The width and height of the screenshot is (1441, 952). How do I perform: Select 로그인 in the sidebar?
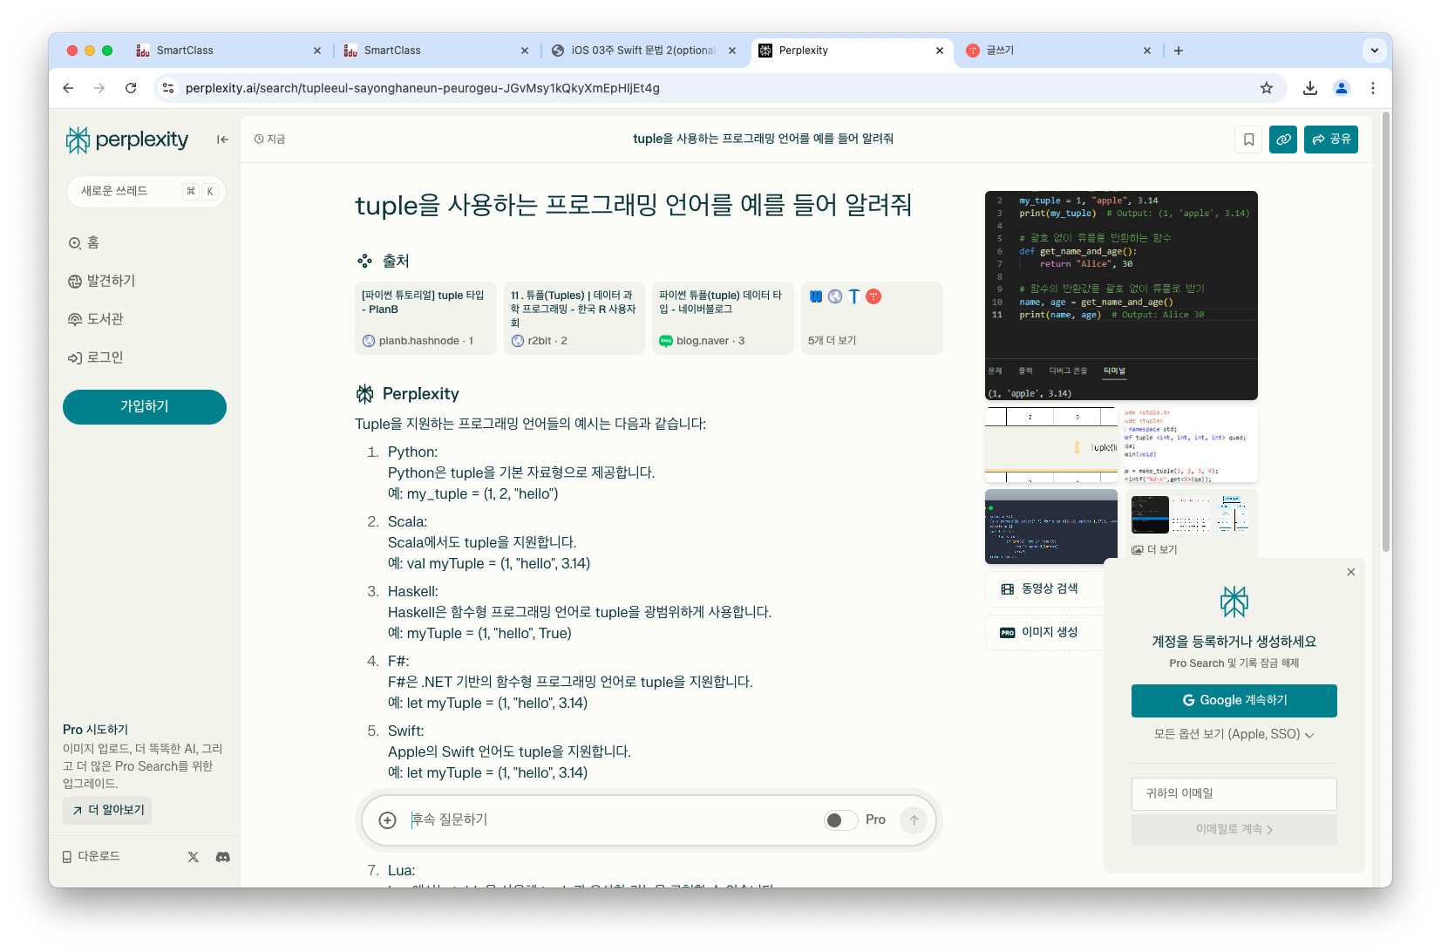[96, 357]
